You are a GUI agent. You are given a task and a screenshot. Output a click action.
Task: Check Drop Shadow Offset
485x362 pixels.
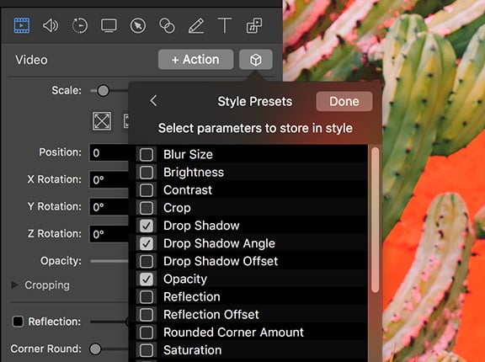pyautogui.click(x=147, y=261)
